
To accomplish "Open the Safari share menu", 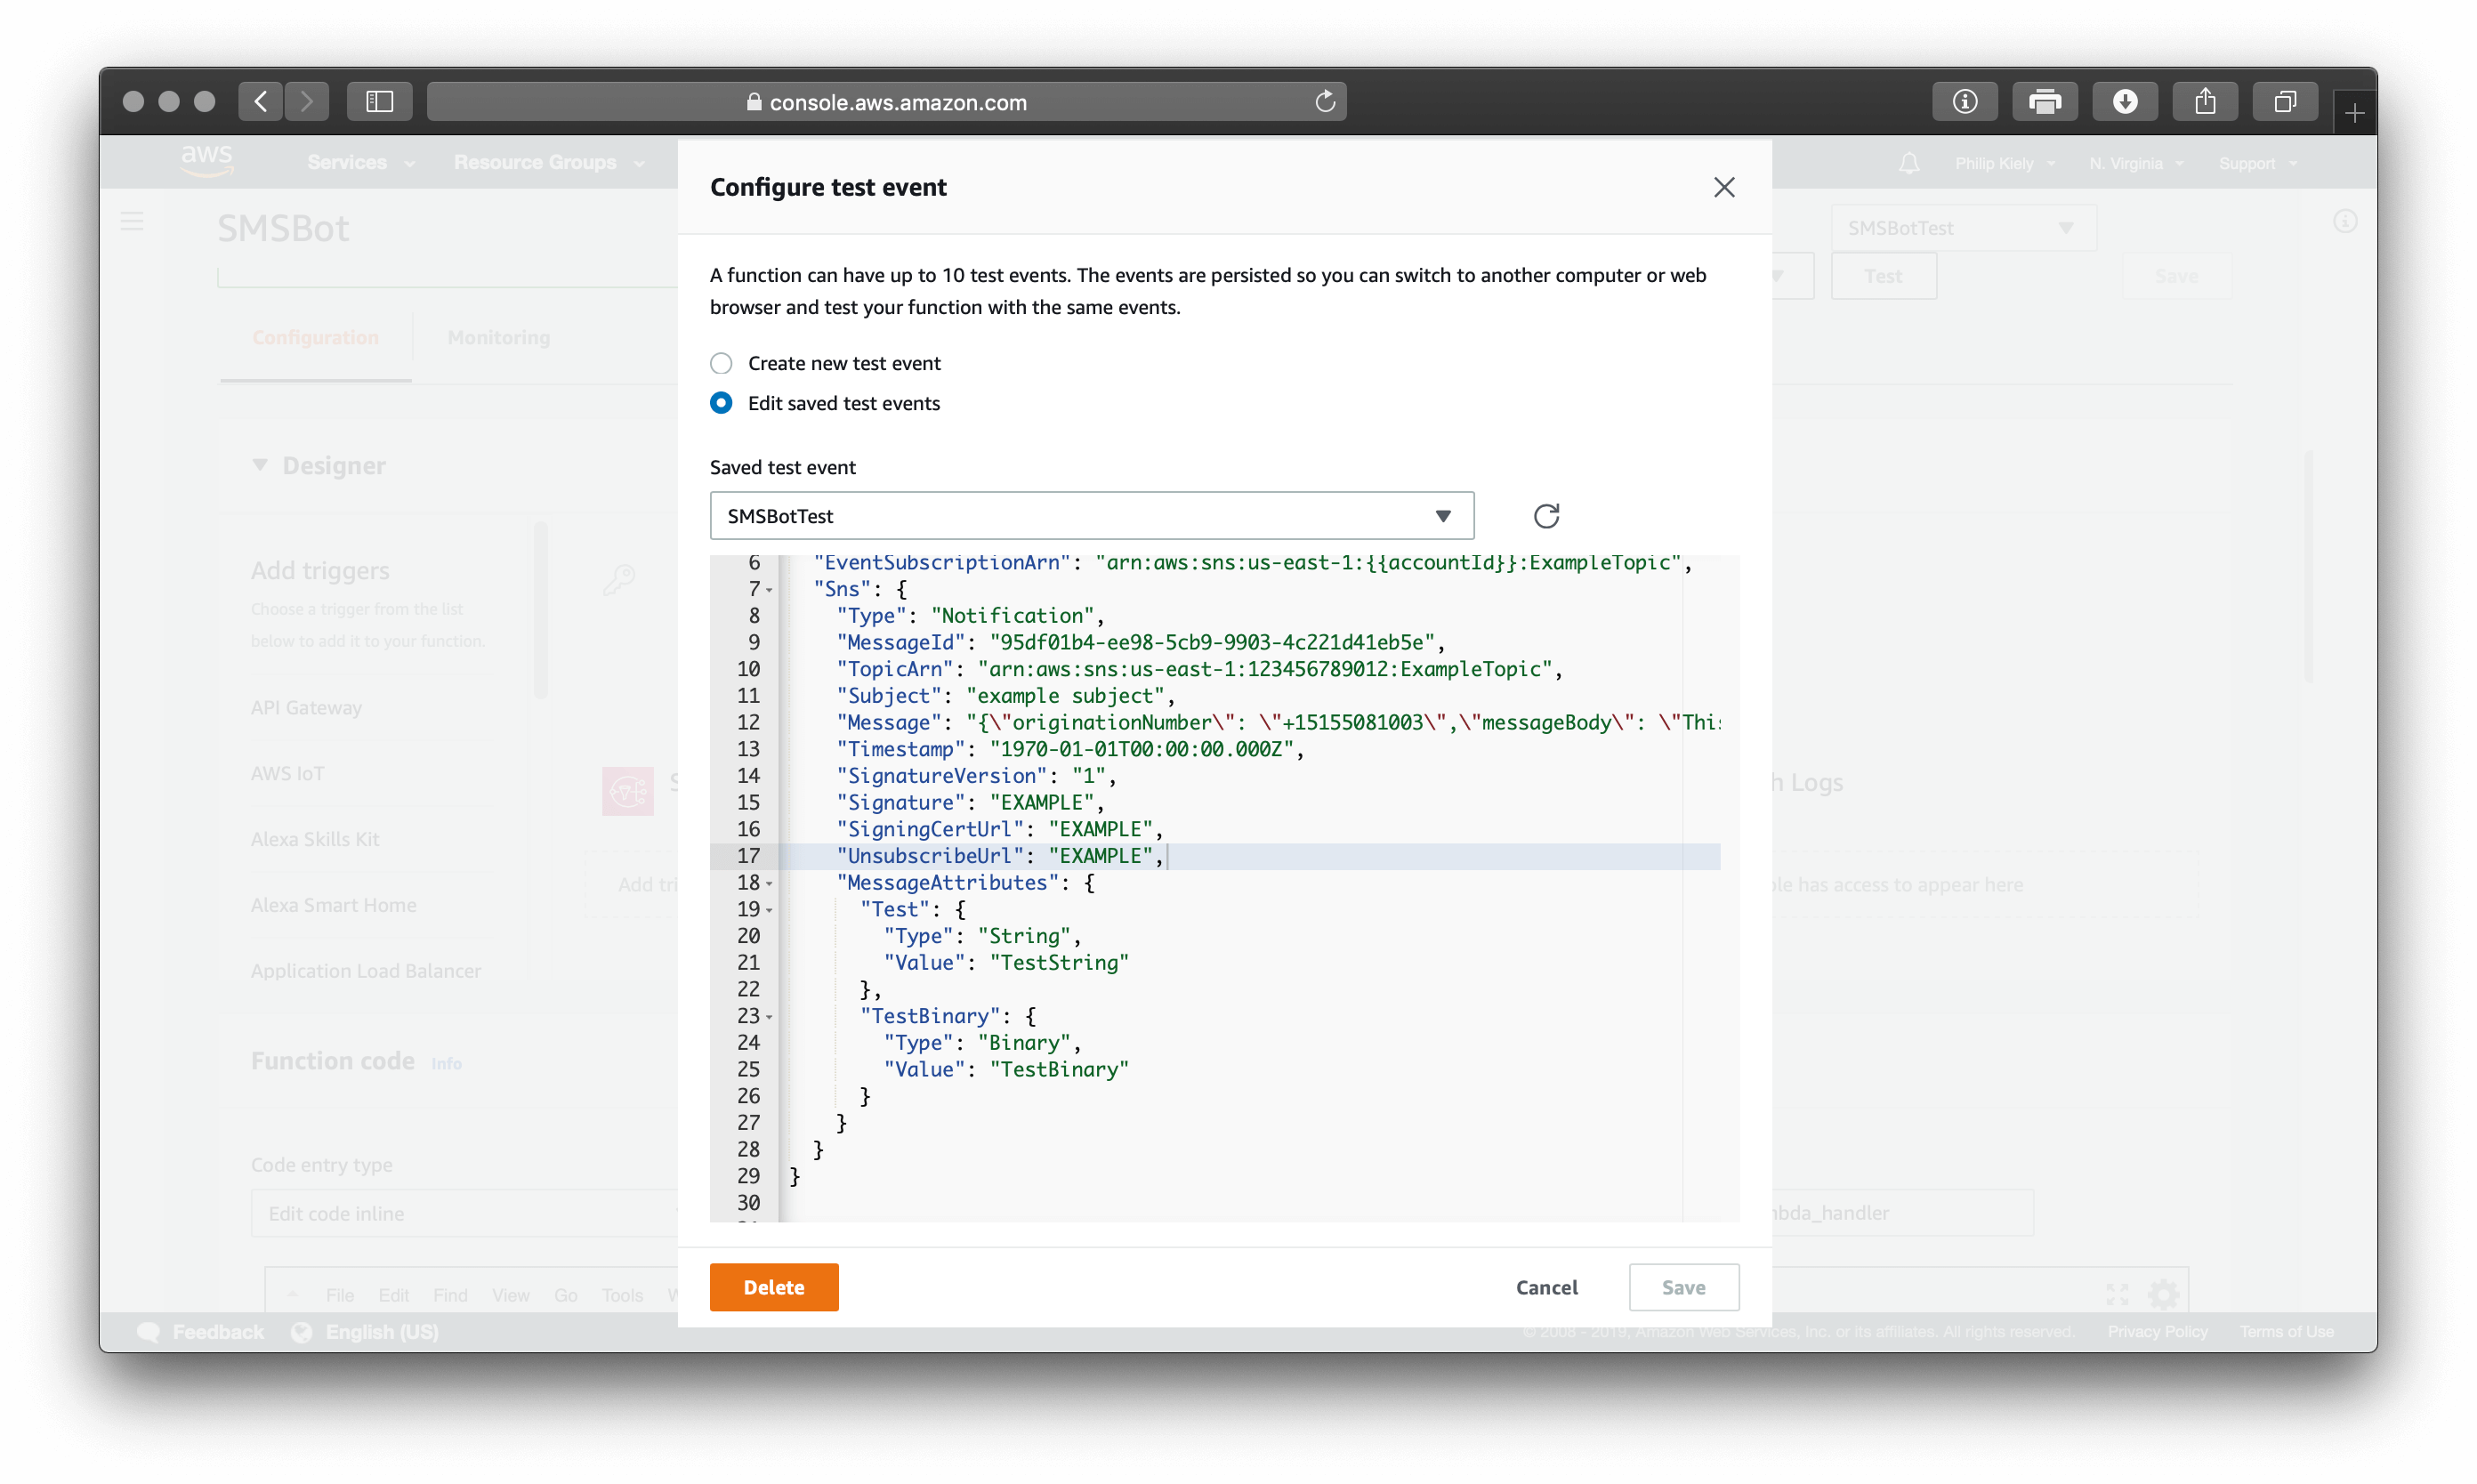I will [x=2204, y=101].
